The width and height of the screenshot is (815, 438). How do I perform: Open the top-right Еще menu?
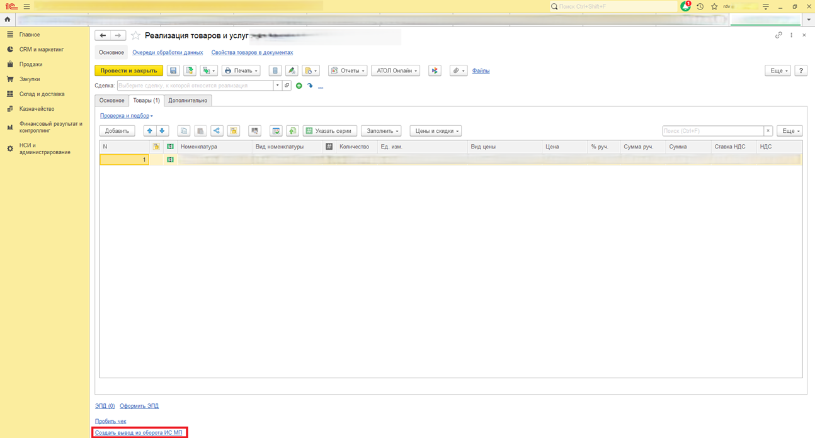(x=778, y=70)
